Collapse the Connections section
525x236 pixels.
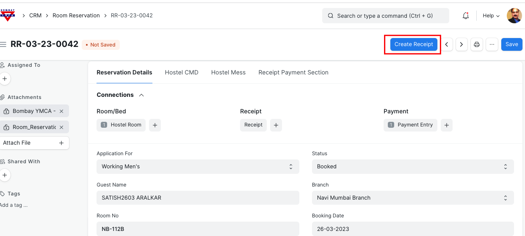(x=141, y=95)
